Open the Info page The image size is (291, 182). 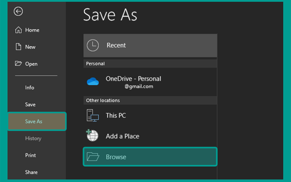pos(30,87)
